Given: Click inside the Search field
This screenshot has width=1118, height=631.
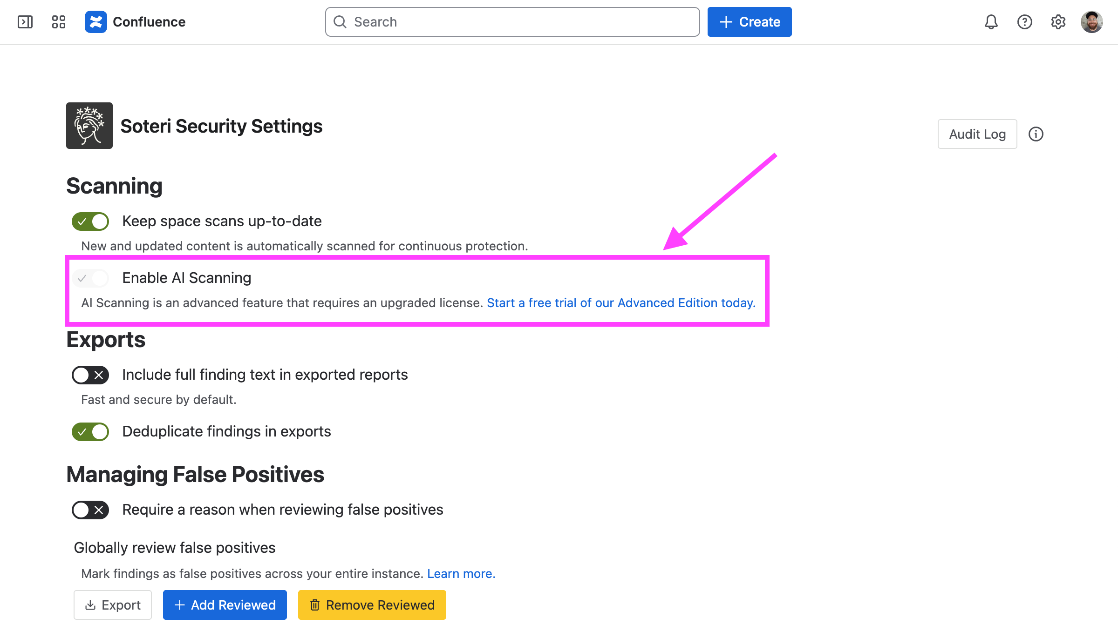Looking at the screenshot, I should coord(512,22).
